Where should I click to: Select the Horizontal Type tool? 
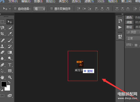click(x=10, y=65)
